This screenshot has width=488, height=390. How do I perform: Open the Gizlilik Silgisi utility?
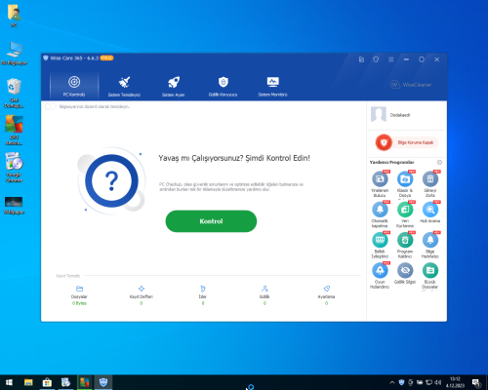(x=405, y=273)
